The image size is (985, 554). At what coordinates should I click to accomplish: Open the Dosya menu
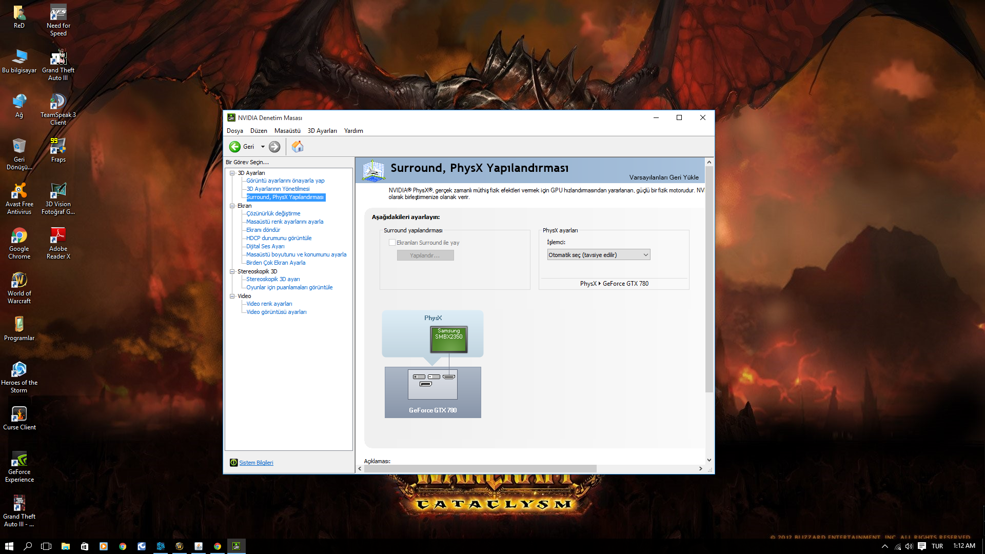[x=235, y=131]
